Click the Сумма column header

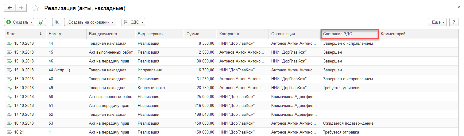coord(199,34)
